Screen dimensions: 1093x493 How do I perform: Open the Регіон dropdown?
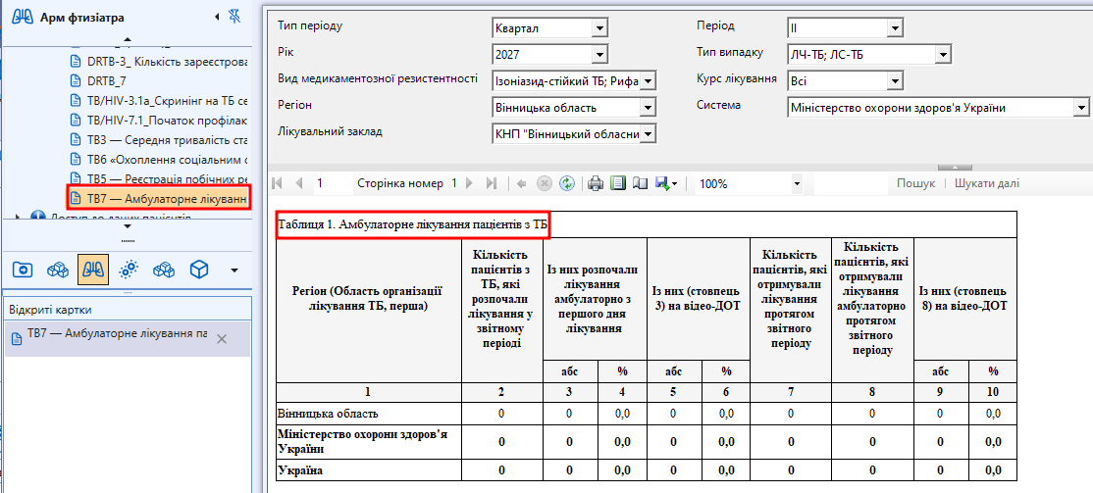click(x=649, y=108)
